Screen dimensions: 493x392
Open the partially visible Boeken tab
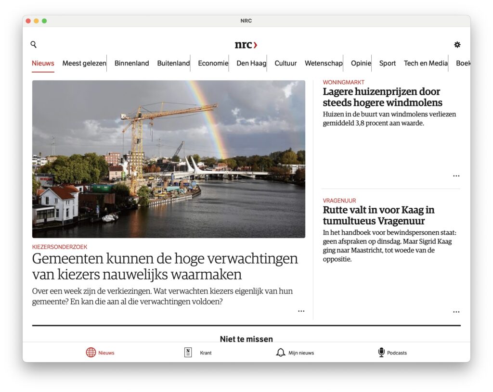(x=463, y=63)
